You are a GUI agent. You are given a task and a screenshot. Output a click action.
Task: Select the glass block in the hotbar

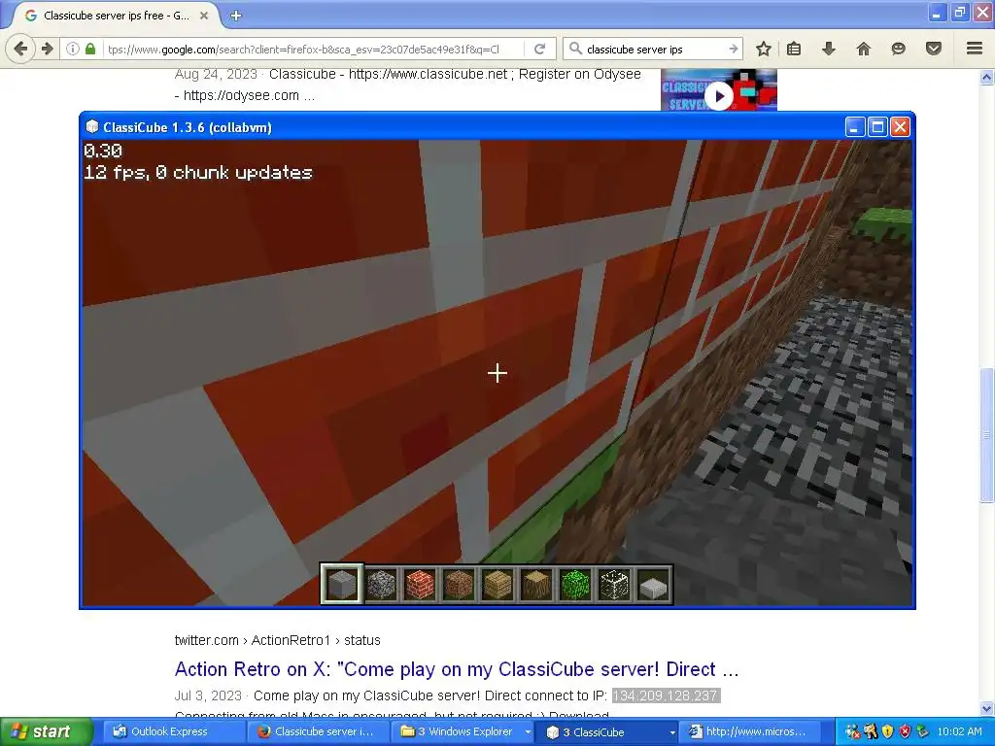tap(614, 584)
